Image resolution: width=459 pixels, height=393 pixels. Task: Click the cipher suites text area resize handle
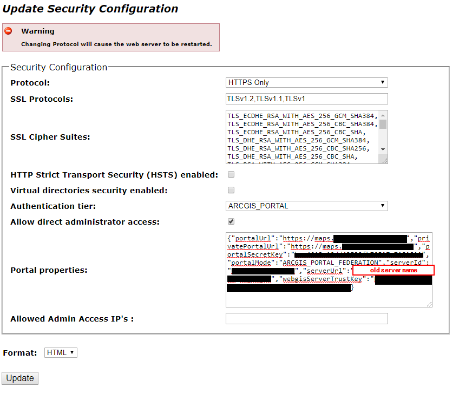385,160
